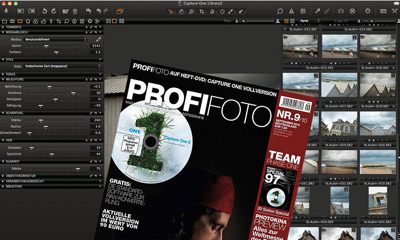400x240 pixels.
Task: Select the orange pointer cursor tool
Action: tap(171, 11)
